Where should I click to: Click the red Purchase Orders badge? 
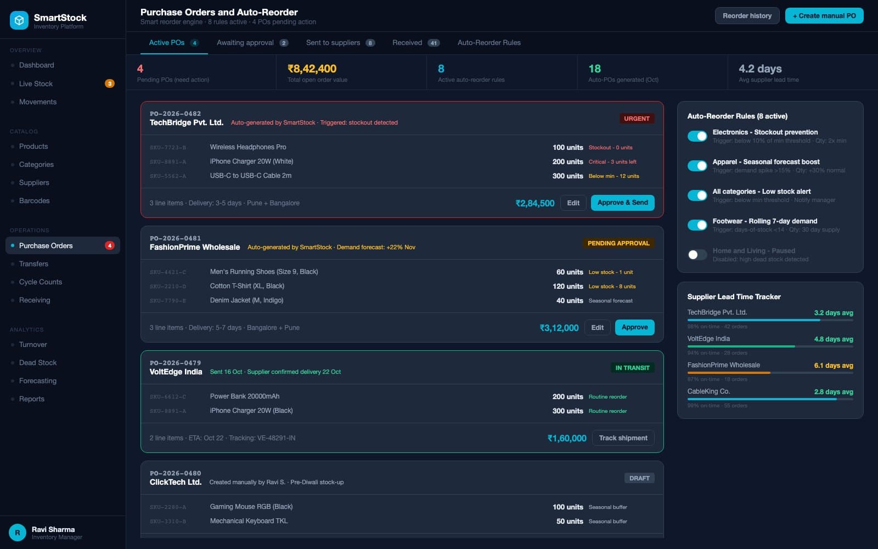click(x=110, y=245)
